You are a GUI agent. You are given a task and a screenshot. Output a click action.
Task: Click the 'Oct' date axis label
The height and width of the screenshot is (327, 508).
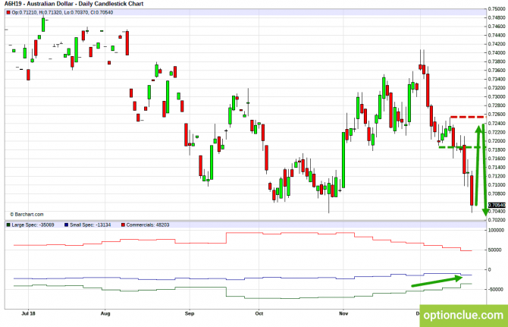click(259, 313)
